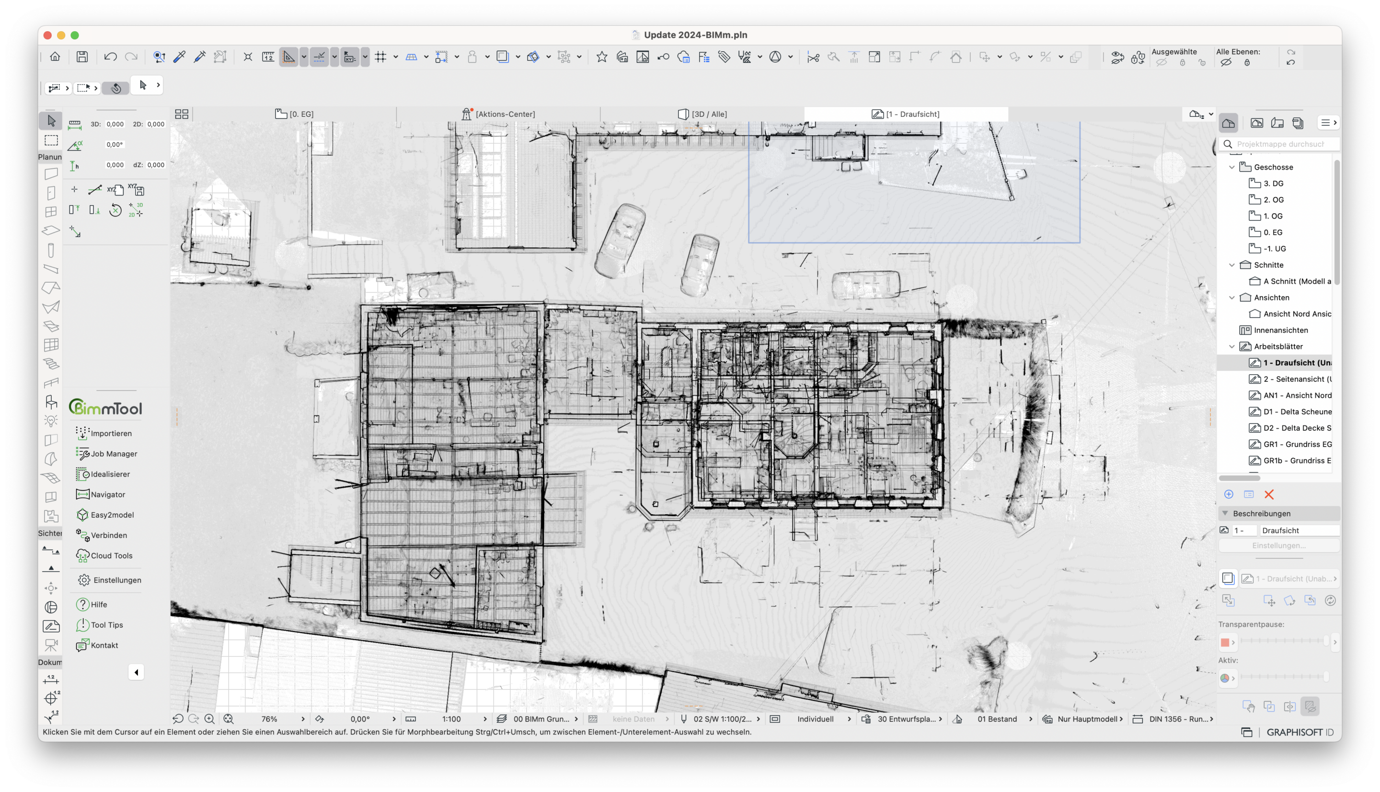The width and height of the screenshot is (1380, 792).
Task: Undo the last action
Action: pyautogui.click(x=110, y=57)
